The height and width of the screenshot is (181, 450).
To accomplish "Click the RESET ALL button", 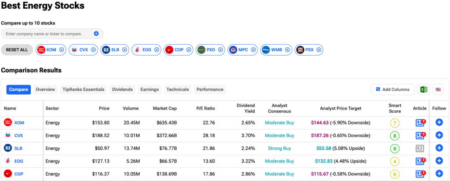I will pos(17,50).
